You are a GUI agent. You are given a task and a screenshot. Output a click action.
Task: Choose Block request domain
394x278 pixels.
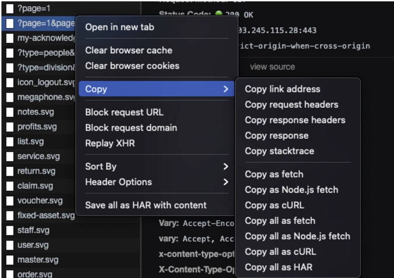(131, 128)
